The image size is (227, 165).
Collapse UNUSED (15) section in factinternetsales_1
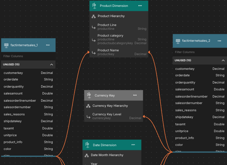pos(51,64)
